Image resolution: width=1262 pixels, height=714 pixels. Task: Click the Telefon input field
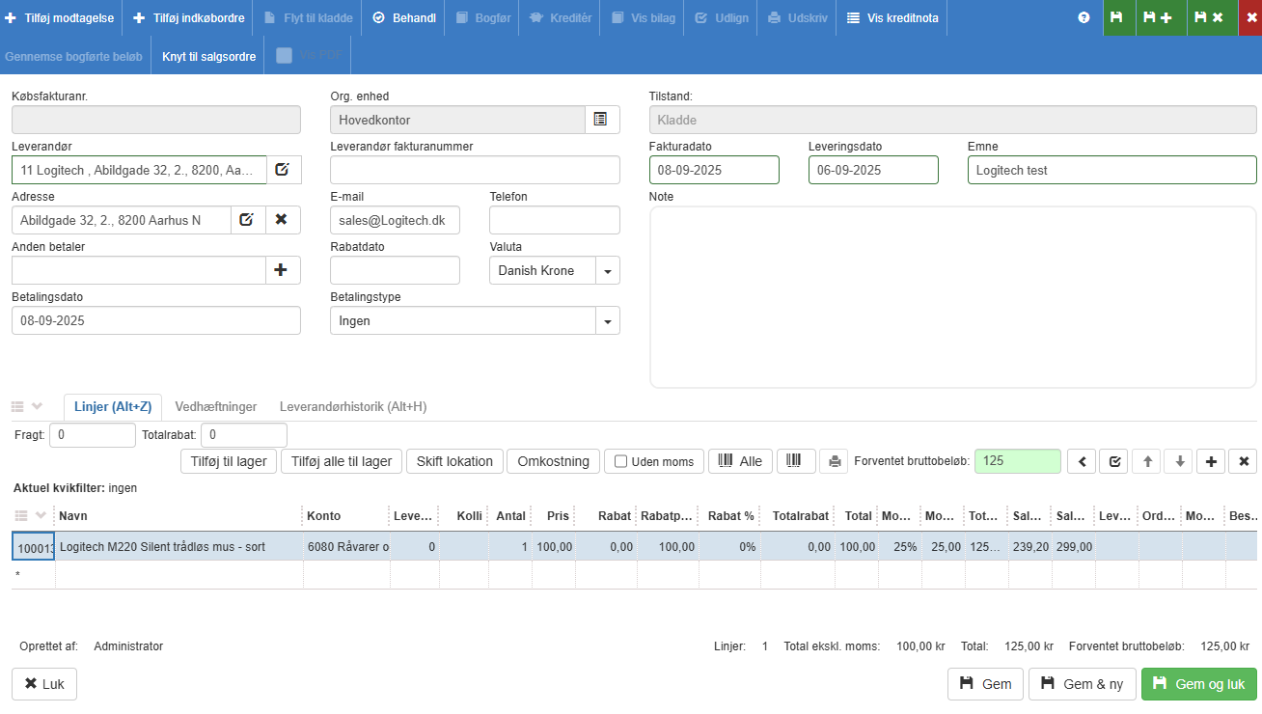click(555, 220)
